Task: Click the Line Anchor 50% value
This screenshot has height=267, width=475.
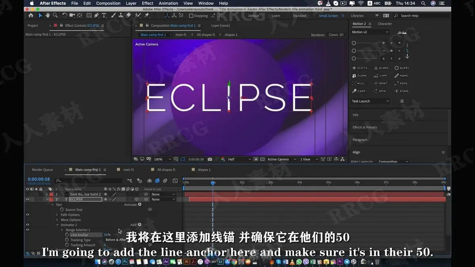Action: click(107, 235)
